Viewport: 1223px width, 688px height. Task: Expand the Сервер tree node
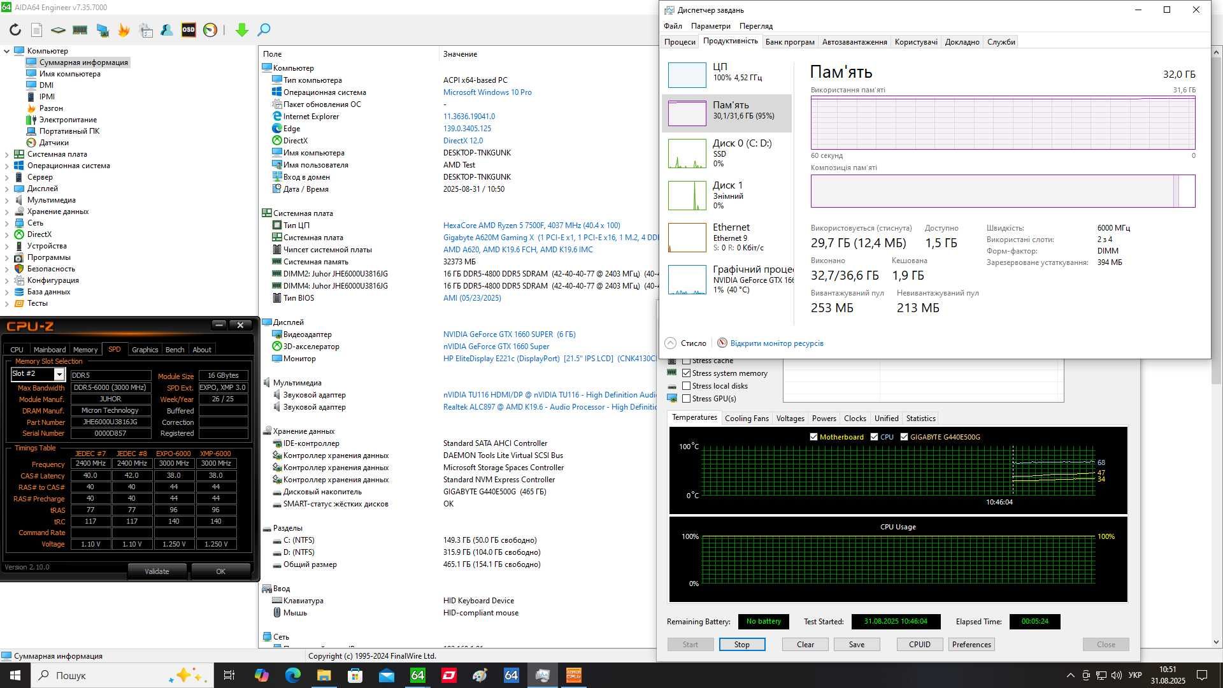[x=7, y=177]
